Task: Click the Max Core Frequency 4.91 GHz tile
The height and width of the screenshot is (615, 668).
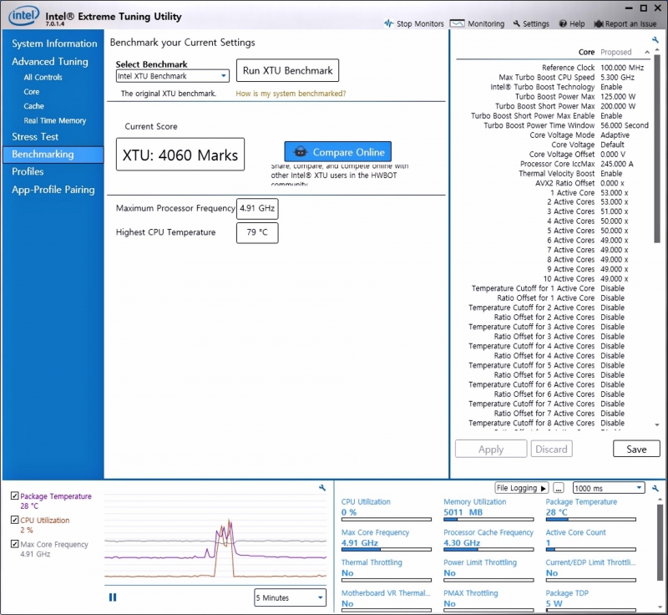Action: click(386, 541)
